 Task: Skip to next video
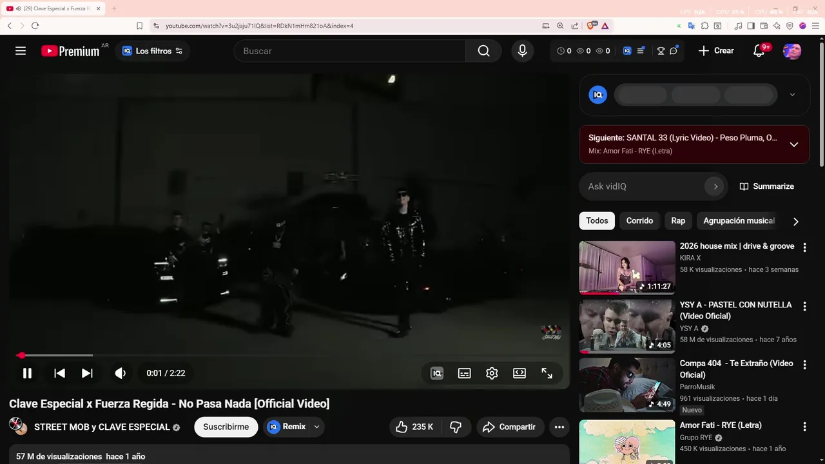point(87,373)
